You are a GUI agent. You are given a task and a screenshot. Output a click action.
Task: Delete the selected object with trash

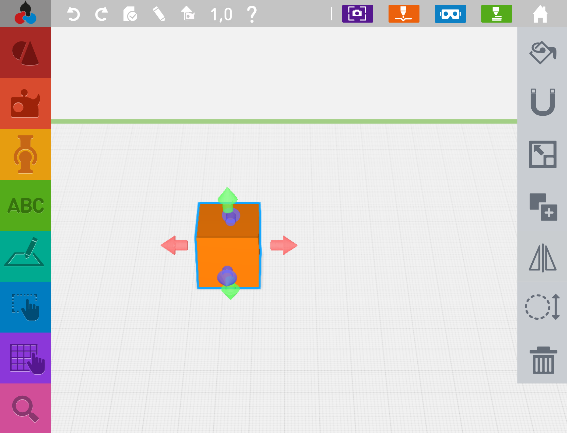(x=543, y=360)
